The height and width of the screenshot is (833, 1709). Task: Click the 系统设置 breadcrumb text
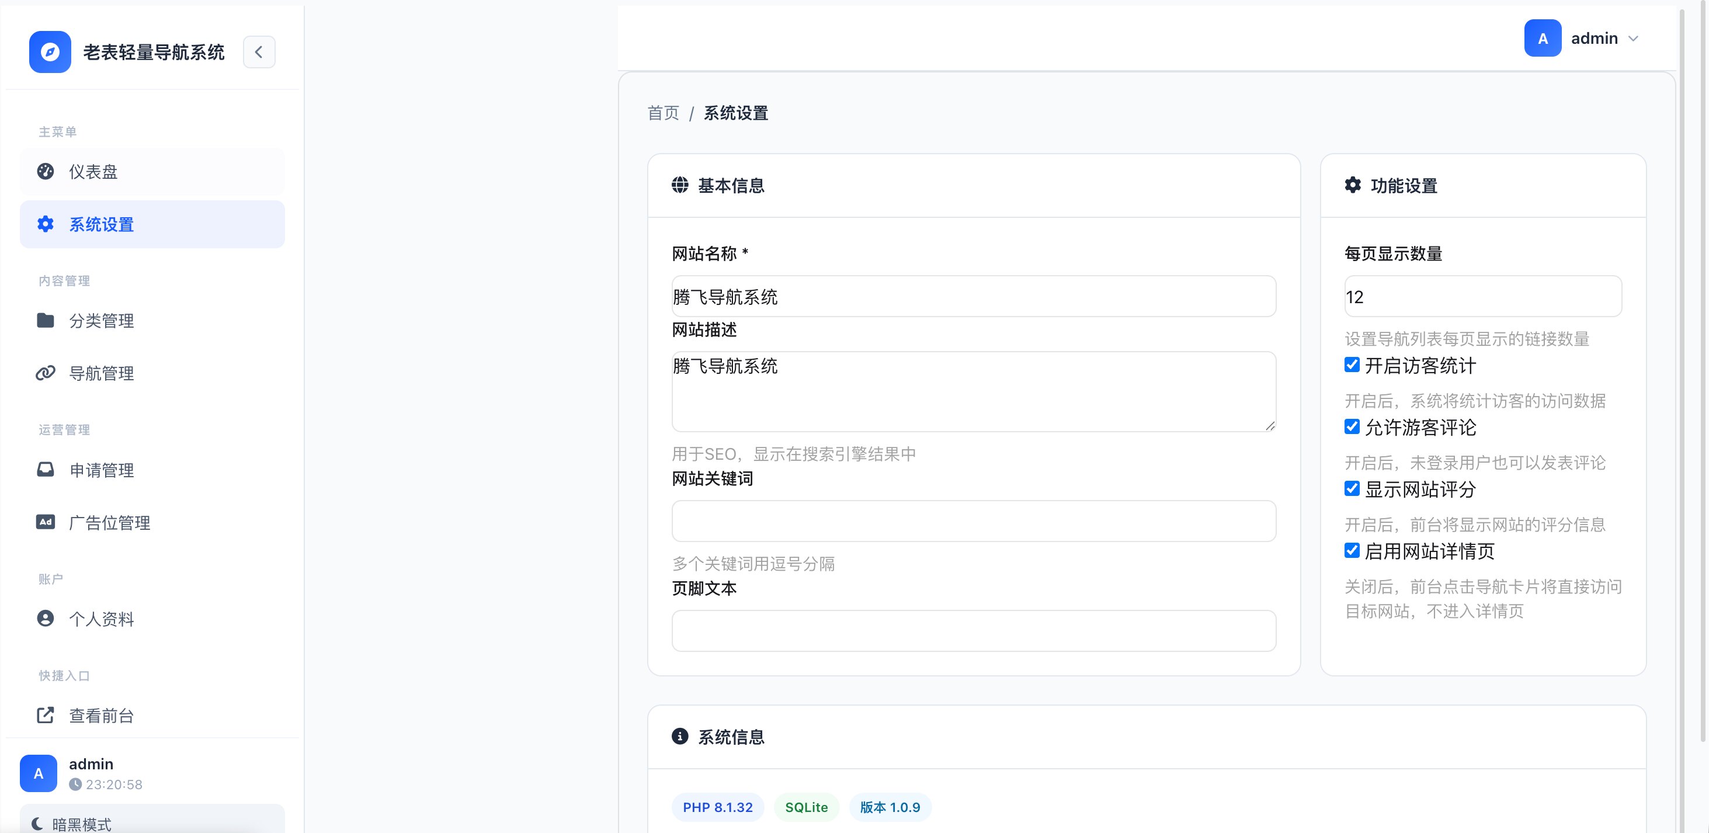click(736, 113)
